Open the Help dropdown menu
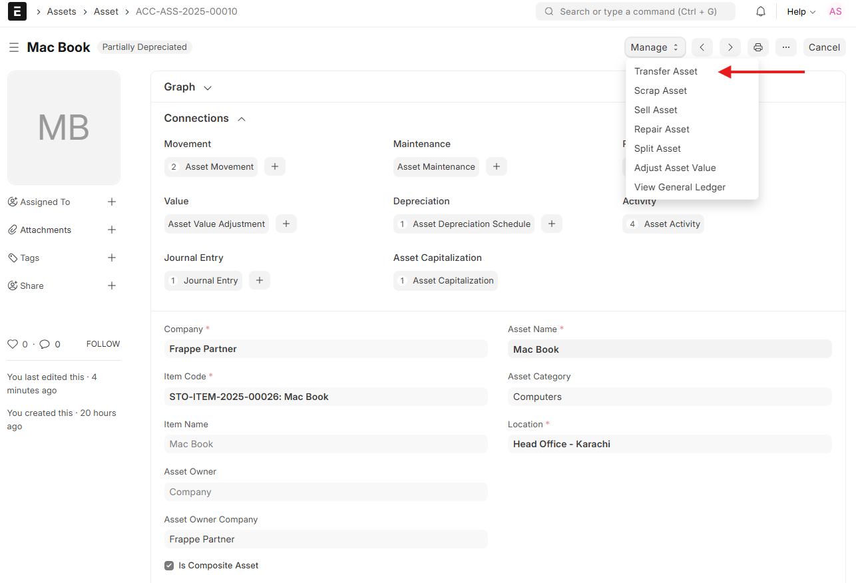The image size is (856, 583). click(801, 11)
